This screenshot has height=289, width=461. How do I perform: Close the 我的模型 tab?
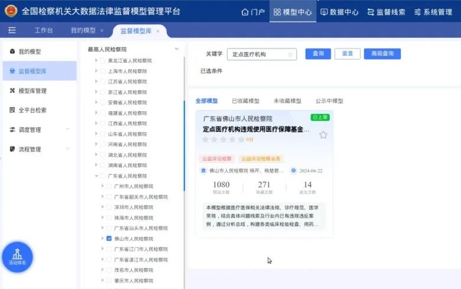[x=102, y=31]
